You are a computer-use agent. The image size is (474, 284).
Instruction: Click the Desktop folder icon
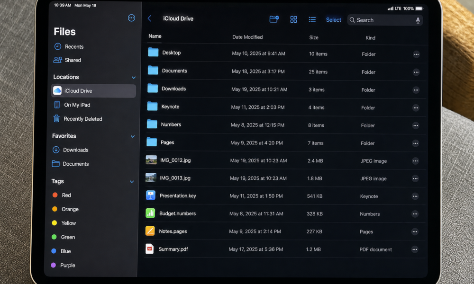(153, 52)
